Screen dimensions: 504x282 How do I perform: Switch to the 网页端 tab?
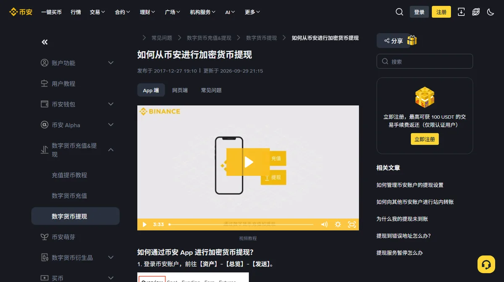click(x=180, y=90)
